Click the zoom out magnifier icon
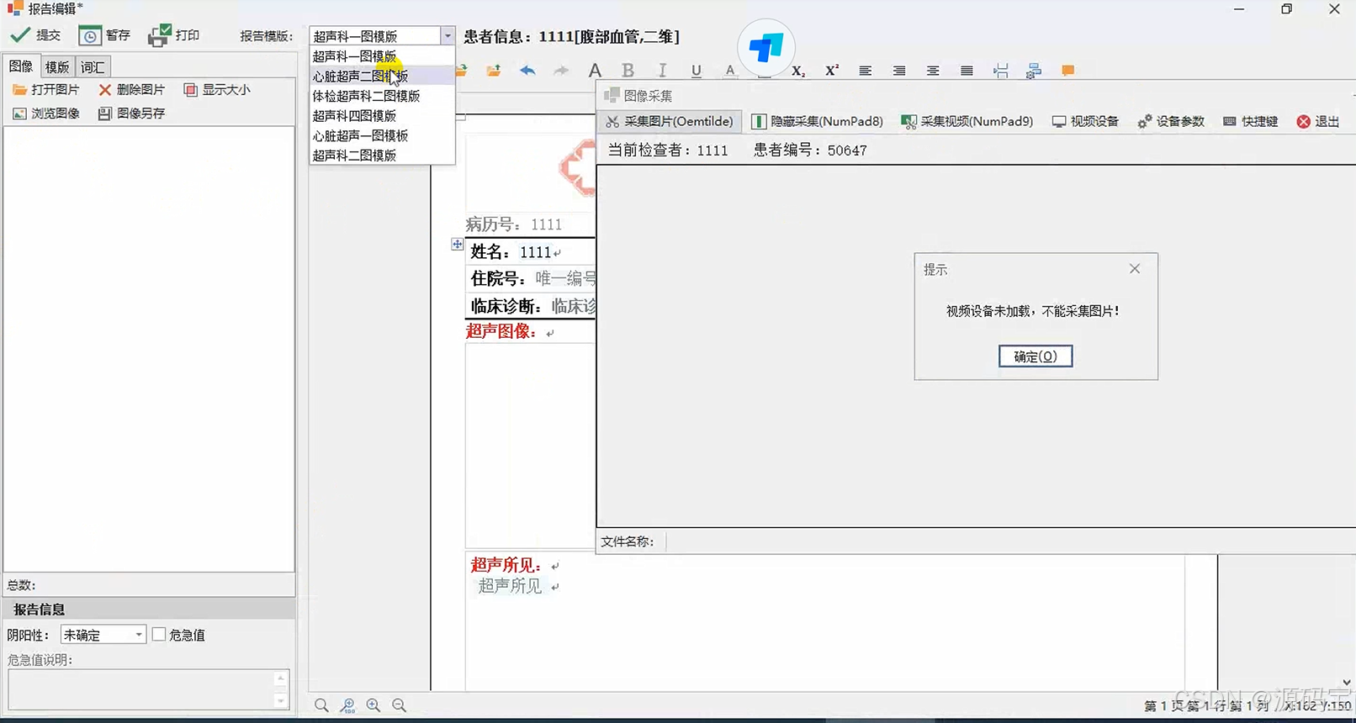Image resolution: width=1356 pixels, height=723 pixels. click(400, 705)
